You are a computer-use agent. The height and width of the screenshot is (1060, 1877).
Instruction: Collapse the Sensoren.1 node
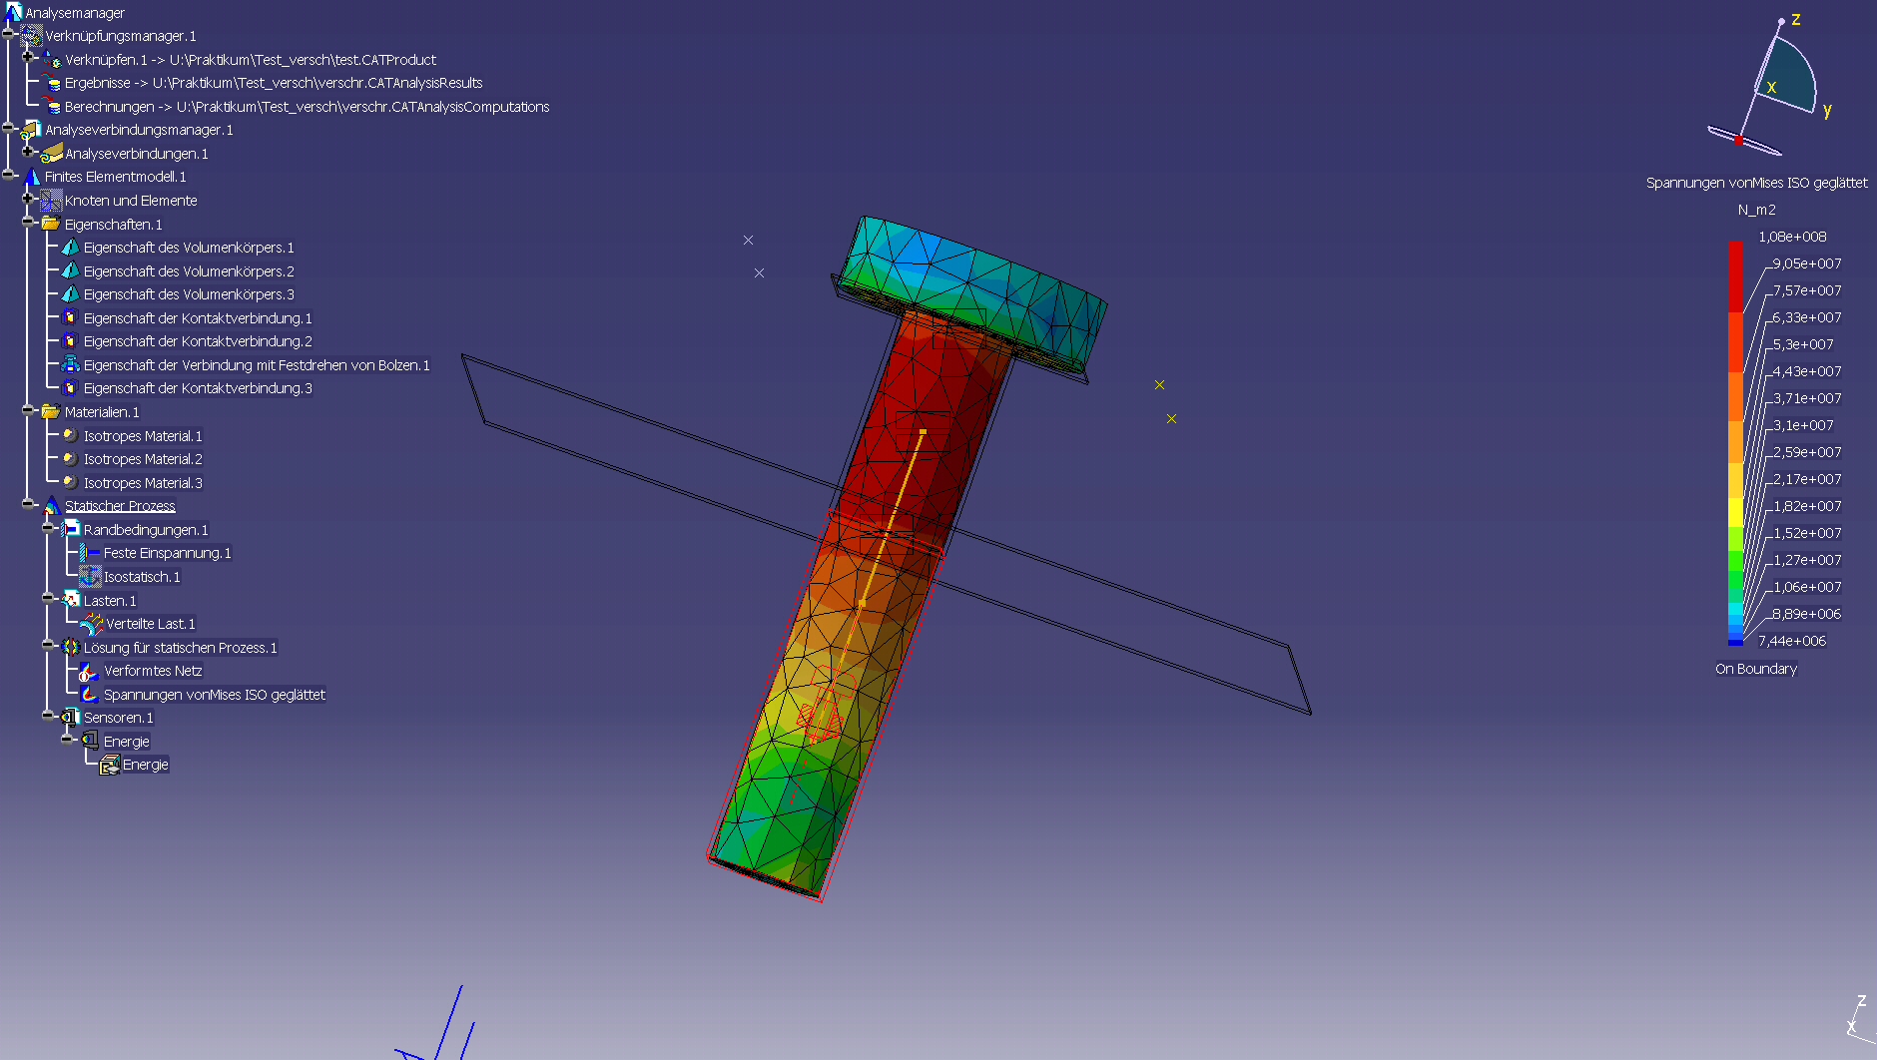tap(48, 715)
